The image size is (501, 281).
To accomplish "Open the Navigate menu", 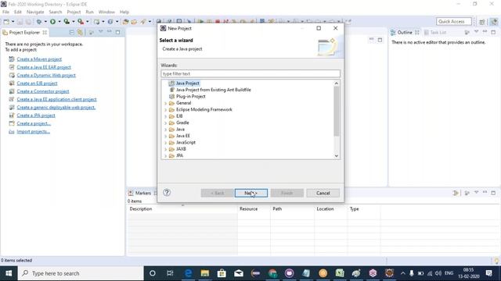I will [35, 12].
